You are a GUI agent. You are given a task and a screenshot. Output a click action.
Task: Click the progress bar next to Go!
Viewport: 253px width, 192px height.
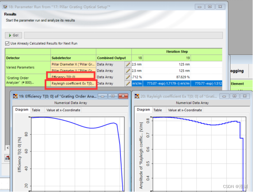[x=123, y=35]
